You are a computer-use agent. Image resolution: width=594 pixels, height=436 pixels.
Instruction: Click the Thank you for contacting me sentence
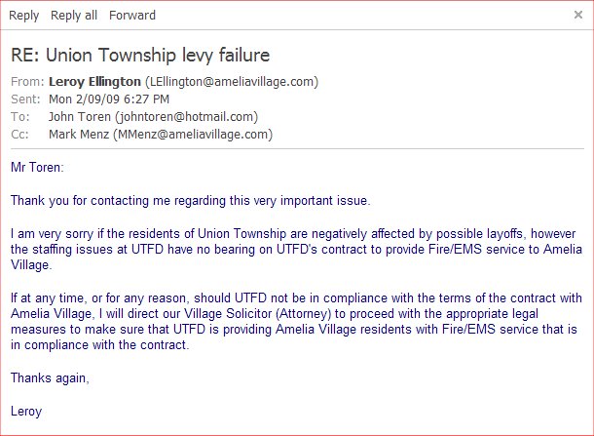point(191,201)
